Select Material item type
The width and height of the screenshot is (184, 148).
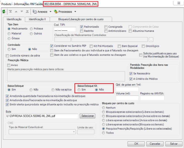pos(9,34)
